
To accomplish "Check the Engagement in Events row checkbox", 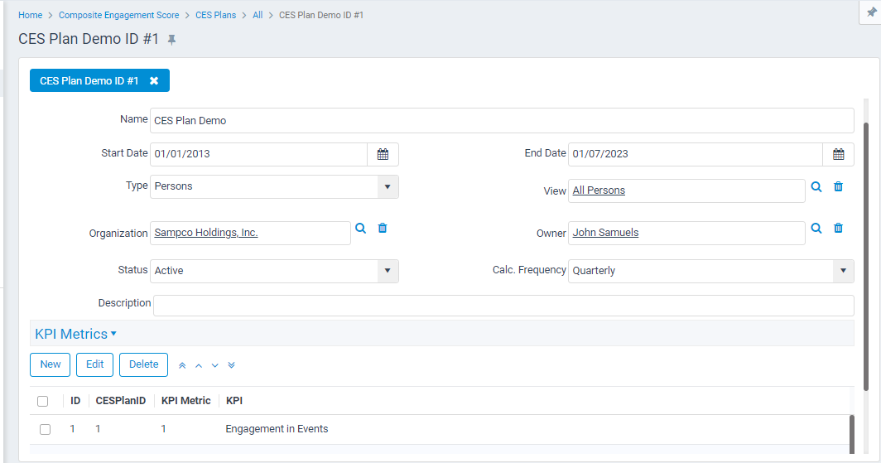I will pos(46,429).
